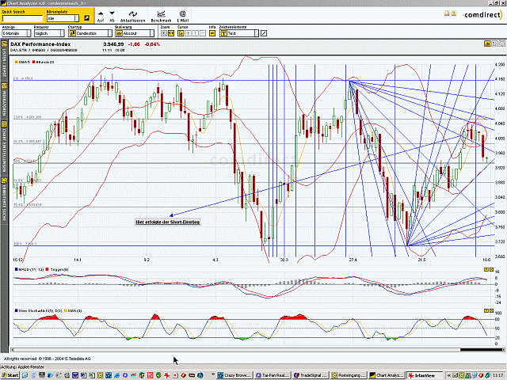The width and height of the screenshot is (507, 380).
Task: Open the Charttyp Candlestick dropdown
Action: 90,33
